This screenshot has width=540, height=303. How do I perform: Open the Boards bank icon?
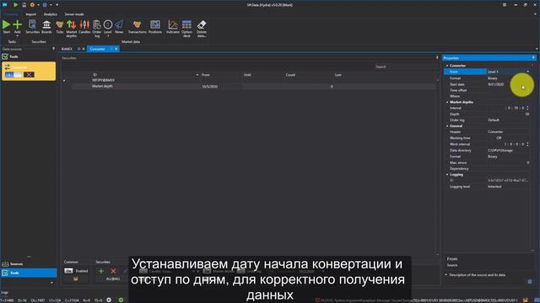click(x=46, y=24)
